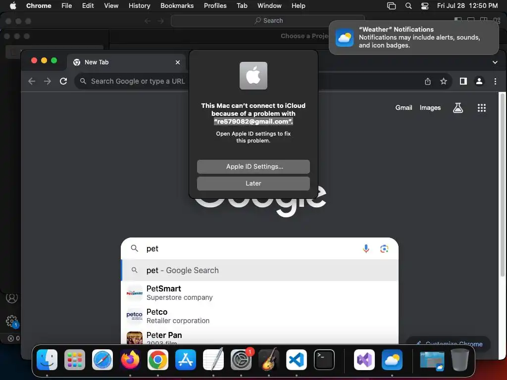
Task: Open Accounts icon in VS Code sidebar
Action: [x=12, y=297]
